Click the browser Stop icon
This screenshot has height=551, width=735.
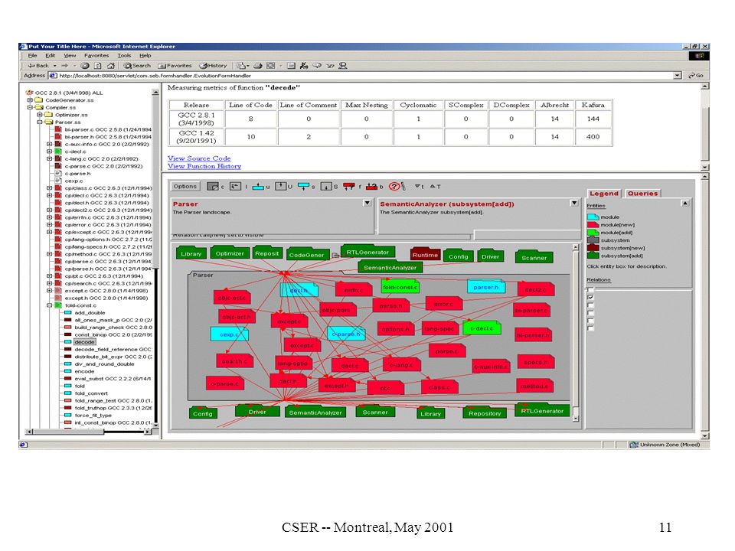pos(85,66)
